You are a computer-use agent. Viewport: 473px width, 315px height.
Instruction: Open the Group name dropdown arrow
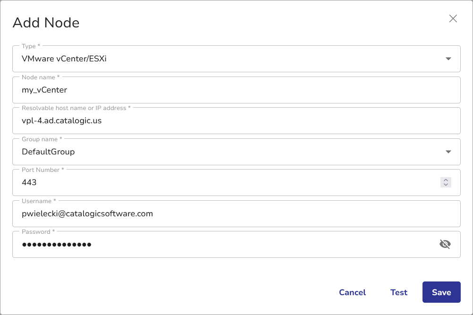pos(448,152)
